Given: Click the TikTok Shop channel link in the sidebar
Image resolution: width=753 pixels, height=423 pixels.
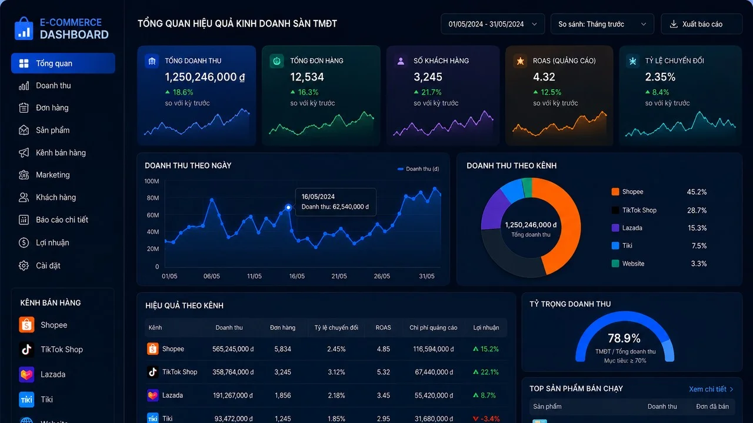Looking at the screenshot, I should [51, 350].
